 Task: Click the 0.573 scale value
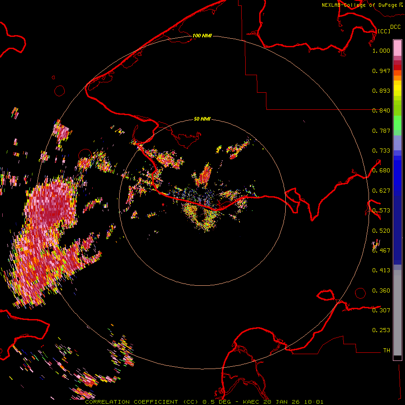point(381,211)
